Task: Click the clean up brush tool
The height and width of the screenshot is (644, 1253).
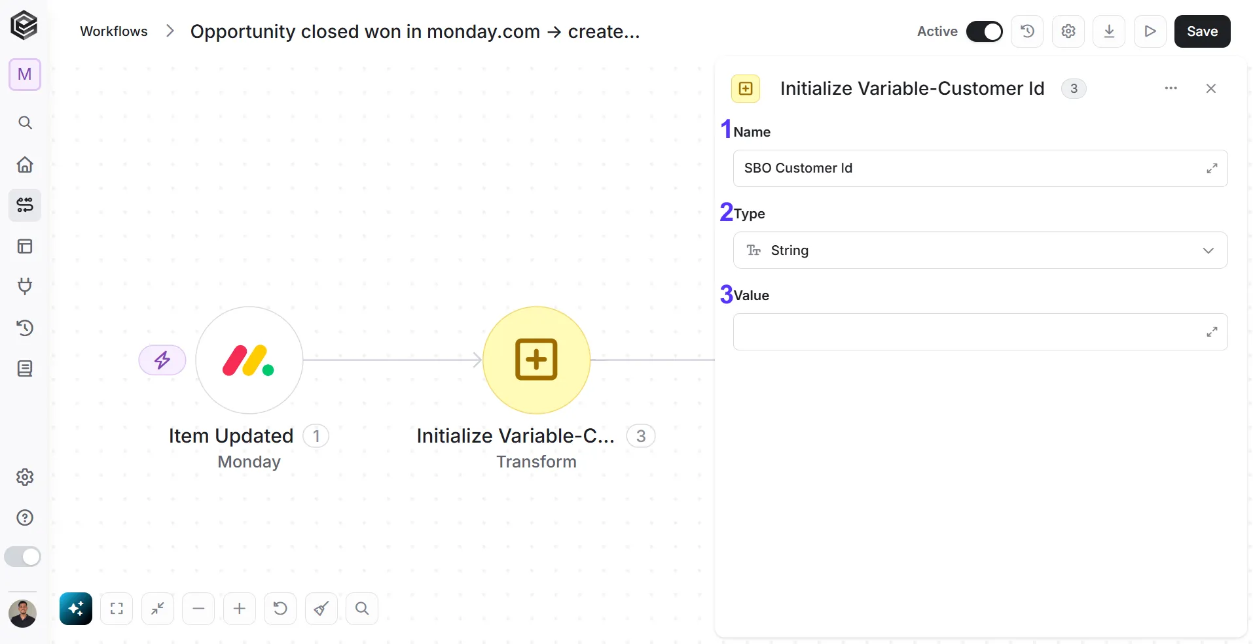Action: tap(321, 609)
